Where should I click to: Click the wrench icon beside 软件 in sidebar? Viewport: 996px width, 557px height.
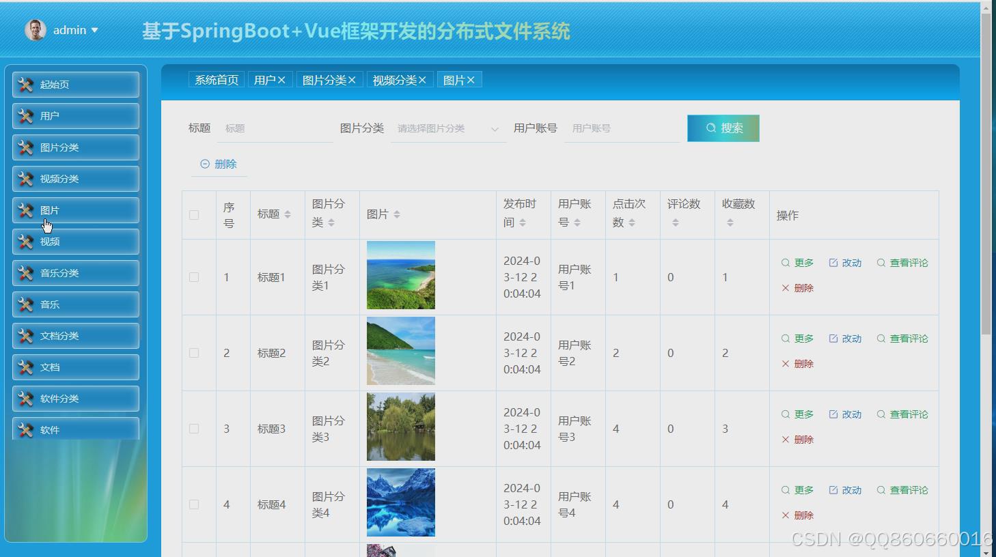(x=25, y=429)
